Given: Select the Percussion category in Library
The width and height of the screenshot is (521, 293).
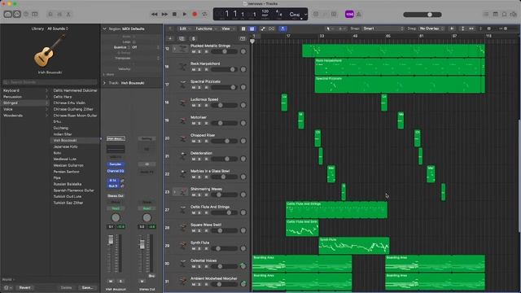Looking at the screenshot, I should point(25,97).
